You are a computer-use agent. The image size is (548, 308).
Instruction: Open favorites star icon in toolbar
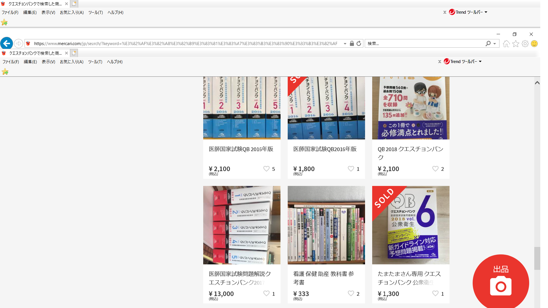point(516,44)
